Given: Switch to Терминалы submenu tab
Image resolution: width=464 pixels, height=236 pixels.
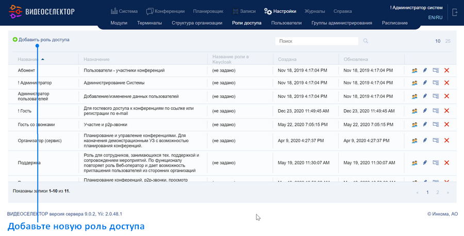Looking at the screenshot, I should (150, 23).
